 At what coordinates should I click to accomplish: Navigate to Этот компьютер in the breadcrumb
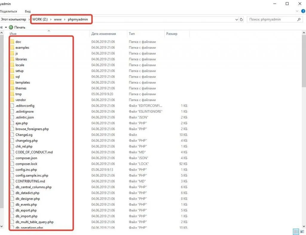click(13, 19)
